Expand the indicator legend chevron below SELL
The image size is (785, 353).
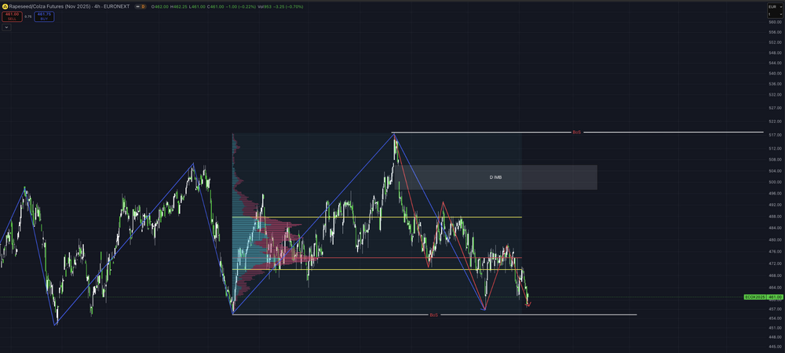coord(6,27)
